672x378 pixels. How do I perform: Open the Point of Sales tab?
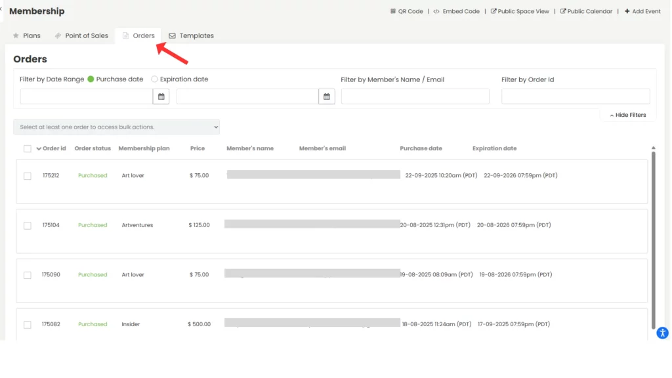[x=81, y=36]
